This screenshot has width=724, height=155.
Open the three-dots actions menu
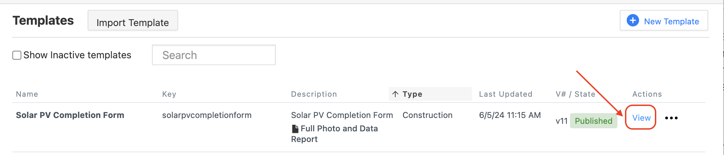[x=671, y=118]
